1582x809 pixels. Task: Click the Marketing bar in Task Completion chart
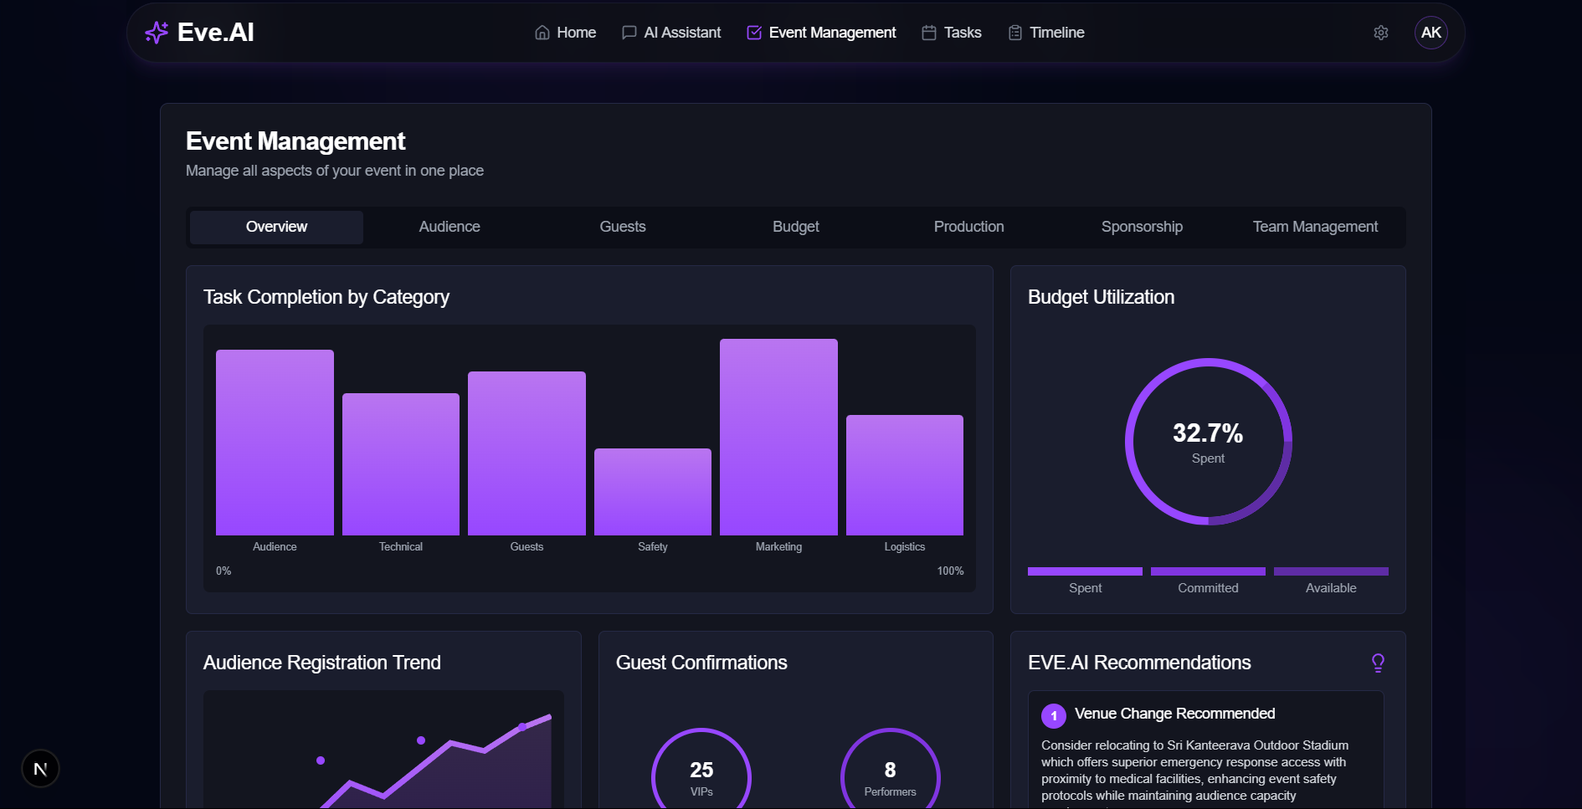(x=778, y=435)
